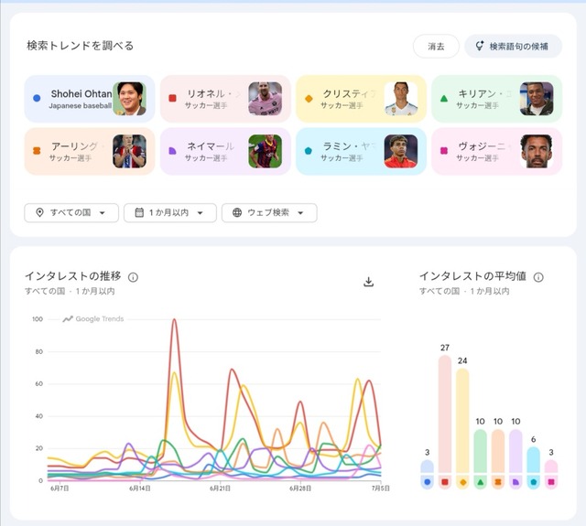Viewport: 586px width, 526px height.
Task: Click the blue average bar labeled 3
Action: [x=428, y=467]
